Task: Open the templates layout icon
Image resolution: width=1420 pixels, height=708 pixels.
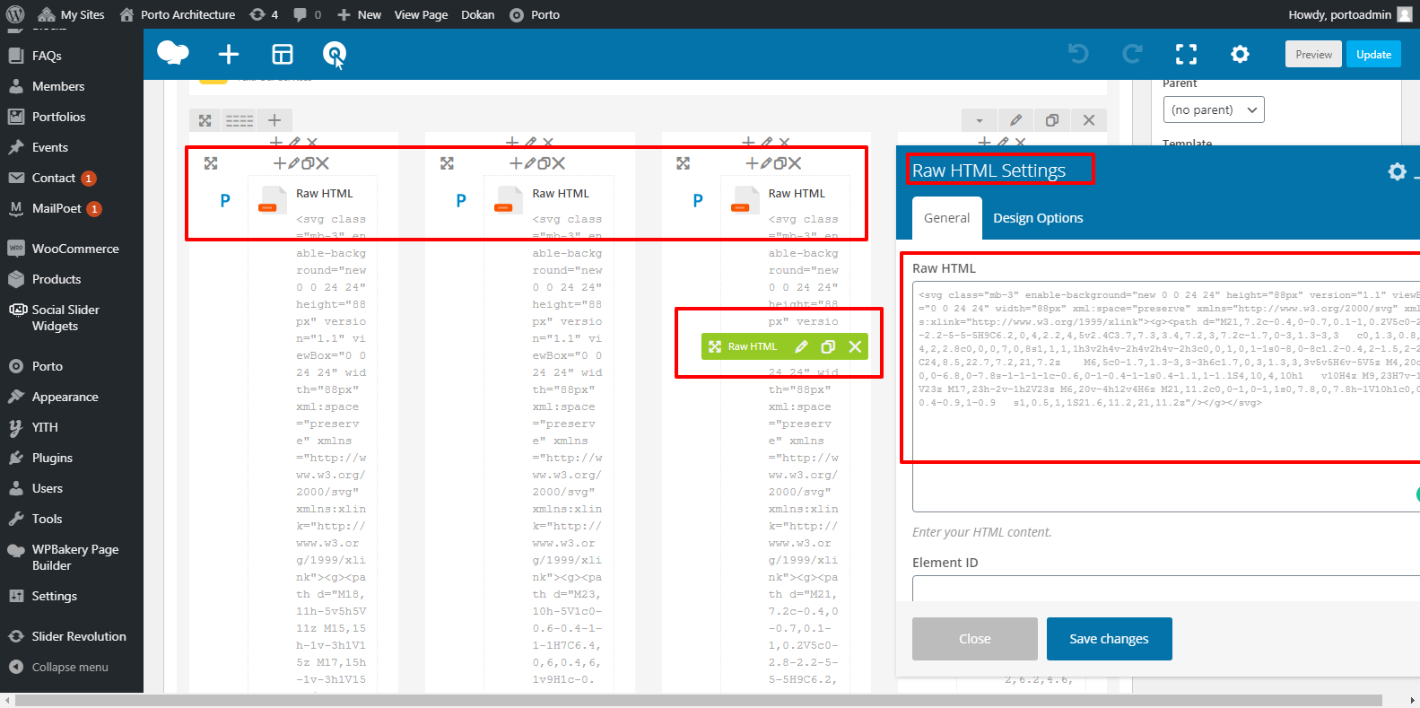Action: pyautogui.click(x=283, y=55)
